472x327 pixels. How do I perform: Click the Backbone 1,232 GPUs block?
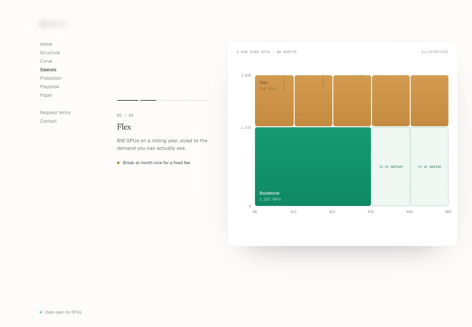pos(313,167)
